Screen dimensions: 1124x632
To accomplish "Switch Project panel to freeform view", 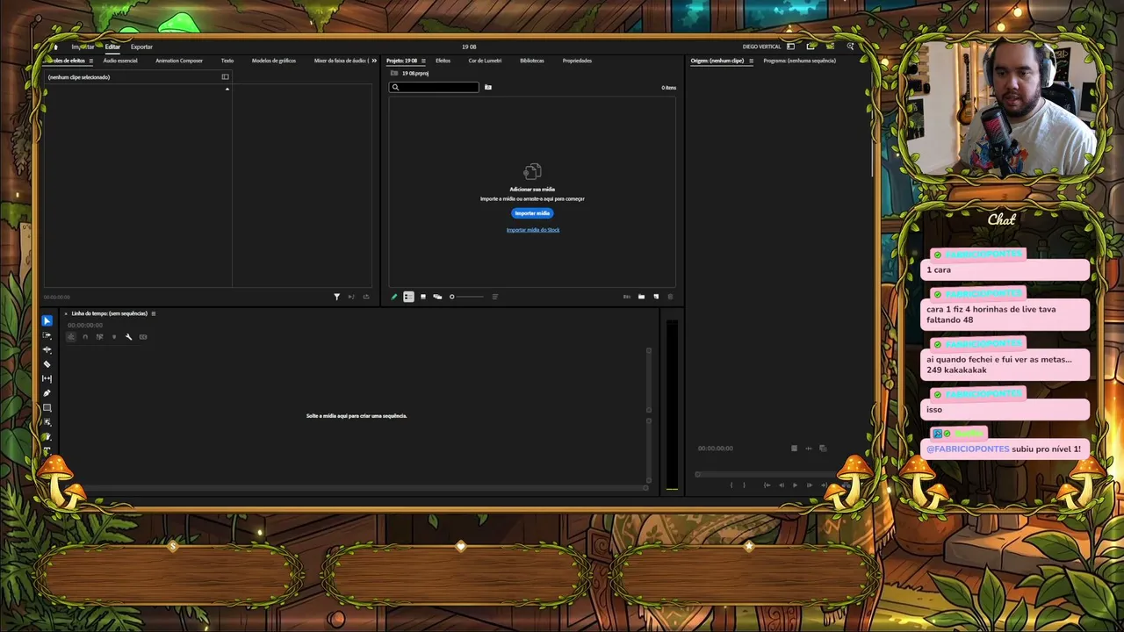I will 437,297.
